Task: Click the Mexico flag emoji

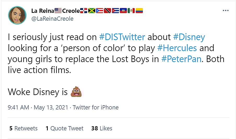Action: [x=131, y=11]
